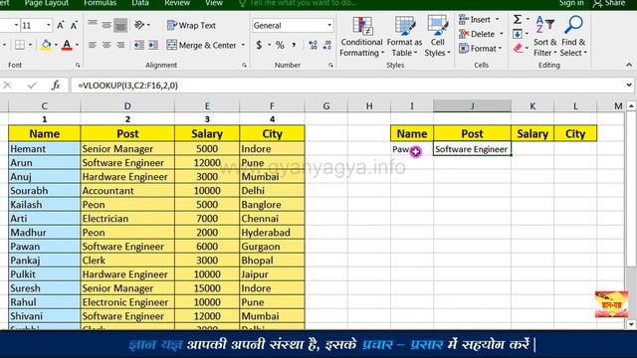
Task: Open the Review tab
Action: click(x=177, y=3)
